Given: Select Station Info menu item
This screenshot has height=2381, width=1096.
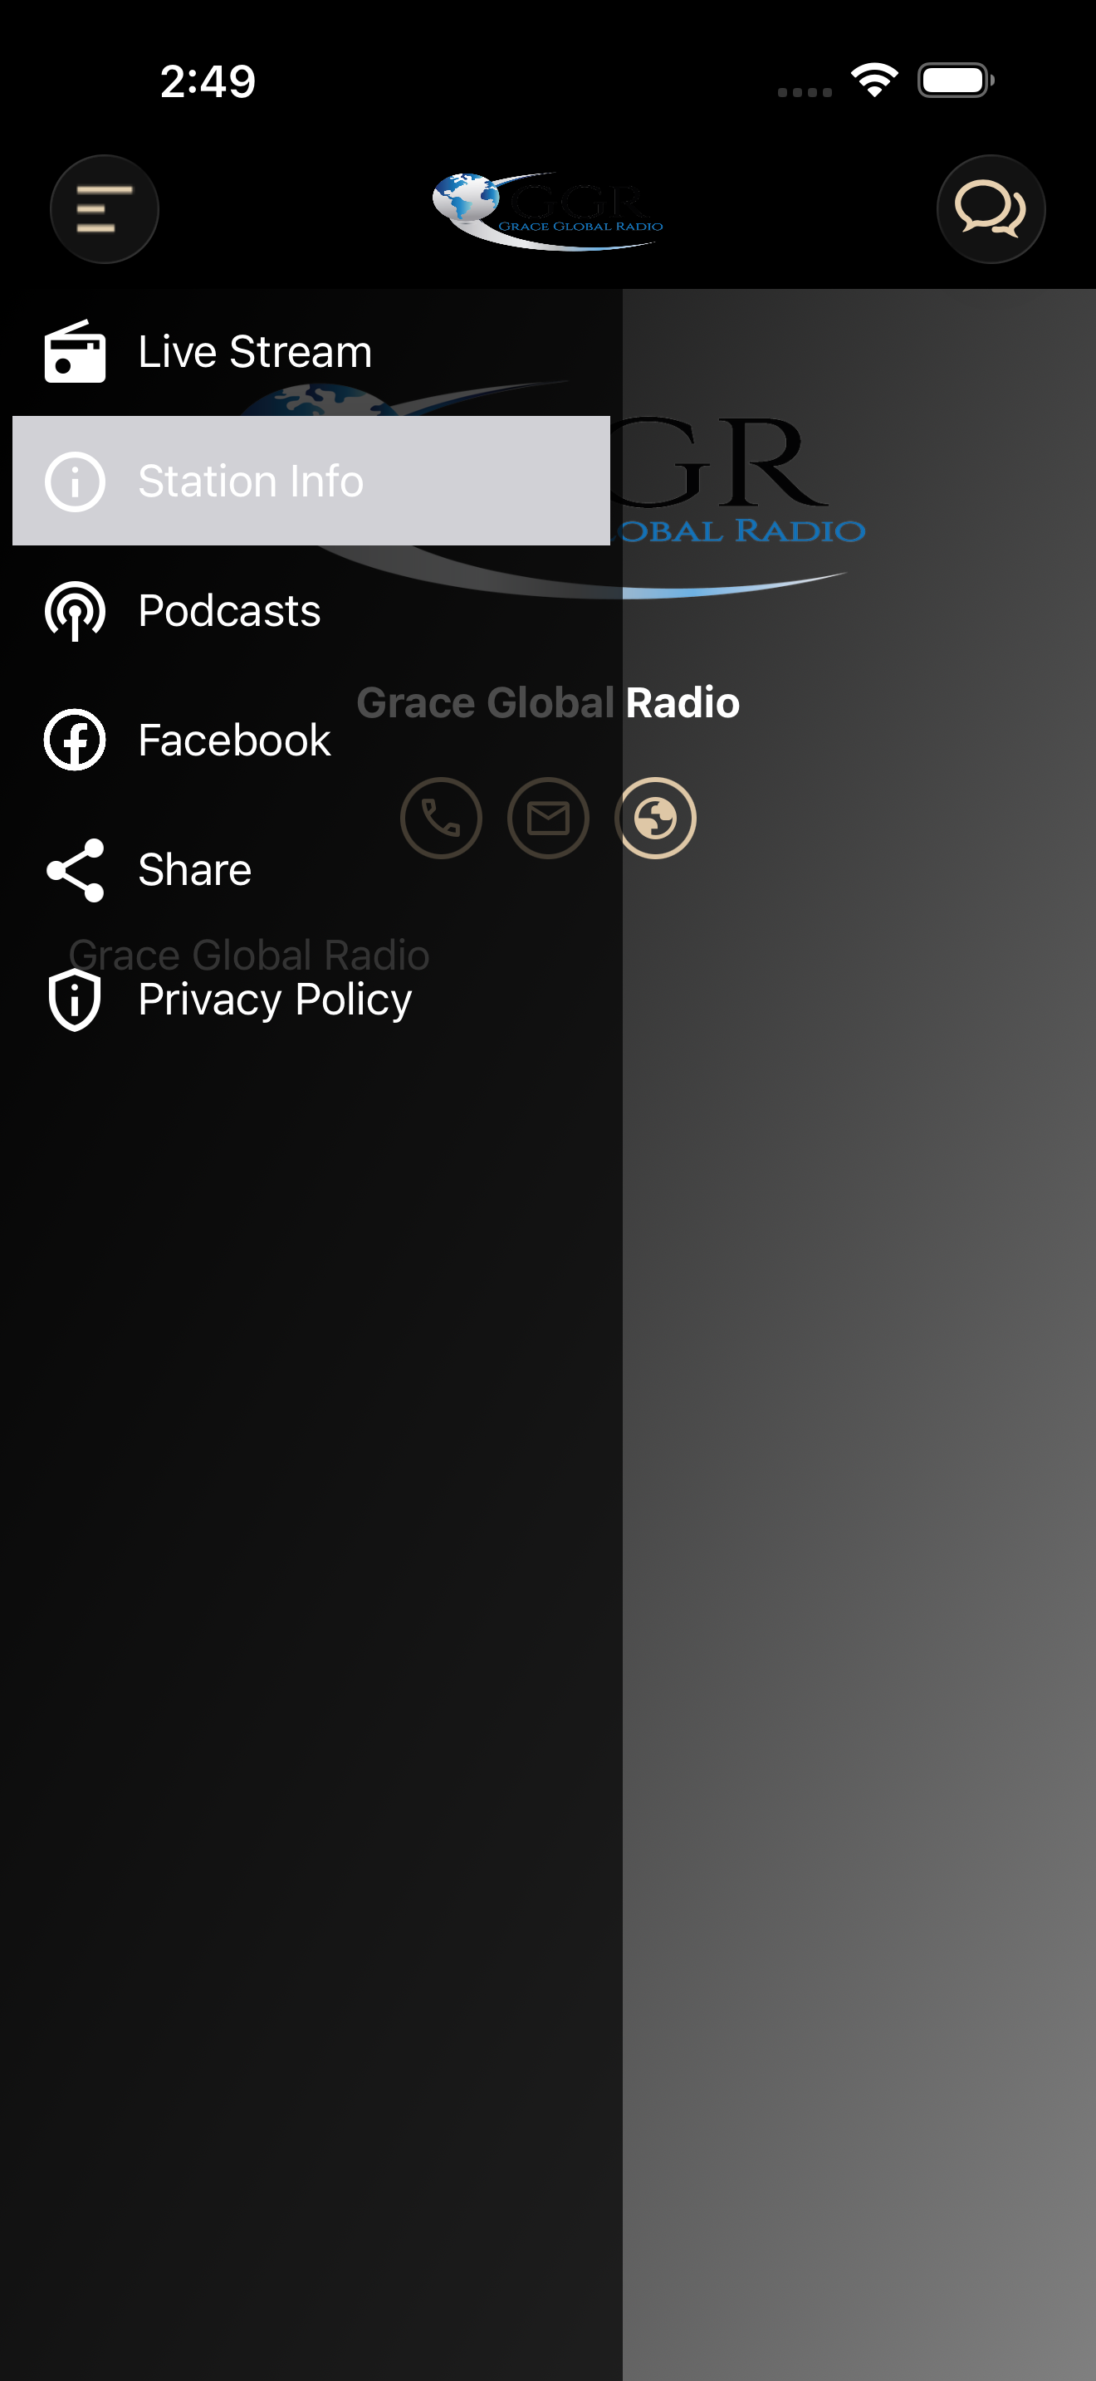Looking at the screenshot, I should pyautogui.click(x=311, y=481).
